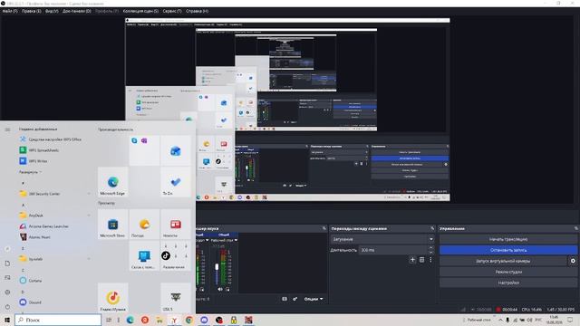The width and height of the screenshot is (580, 326).
Task: Open the Док-панели menu
Action: point(76,11)
